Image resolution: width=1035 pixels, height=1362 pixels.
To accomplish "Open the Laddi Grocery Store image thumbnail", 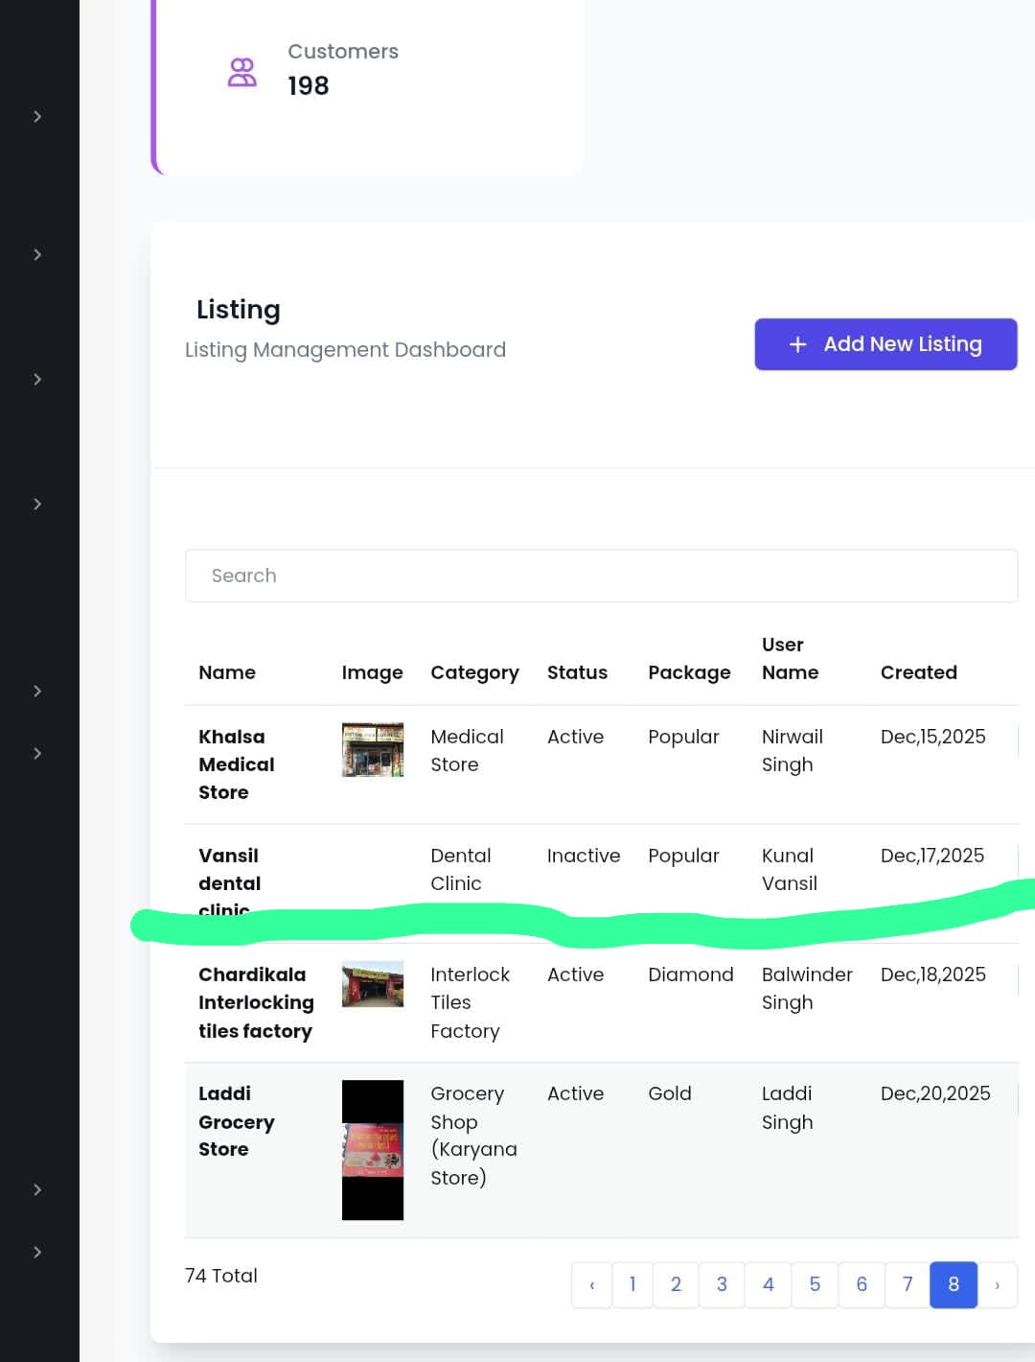I will (x=372, y=1150).
